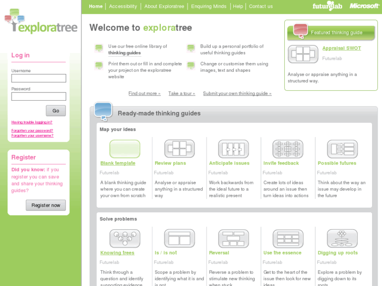
Task: Go to the Home menu item
Action: click(96, 6)
